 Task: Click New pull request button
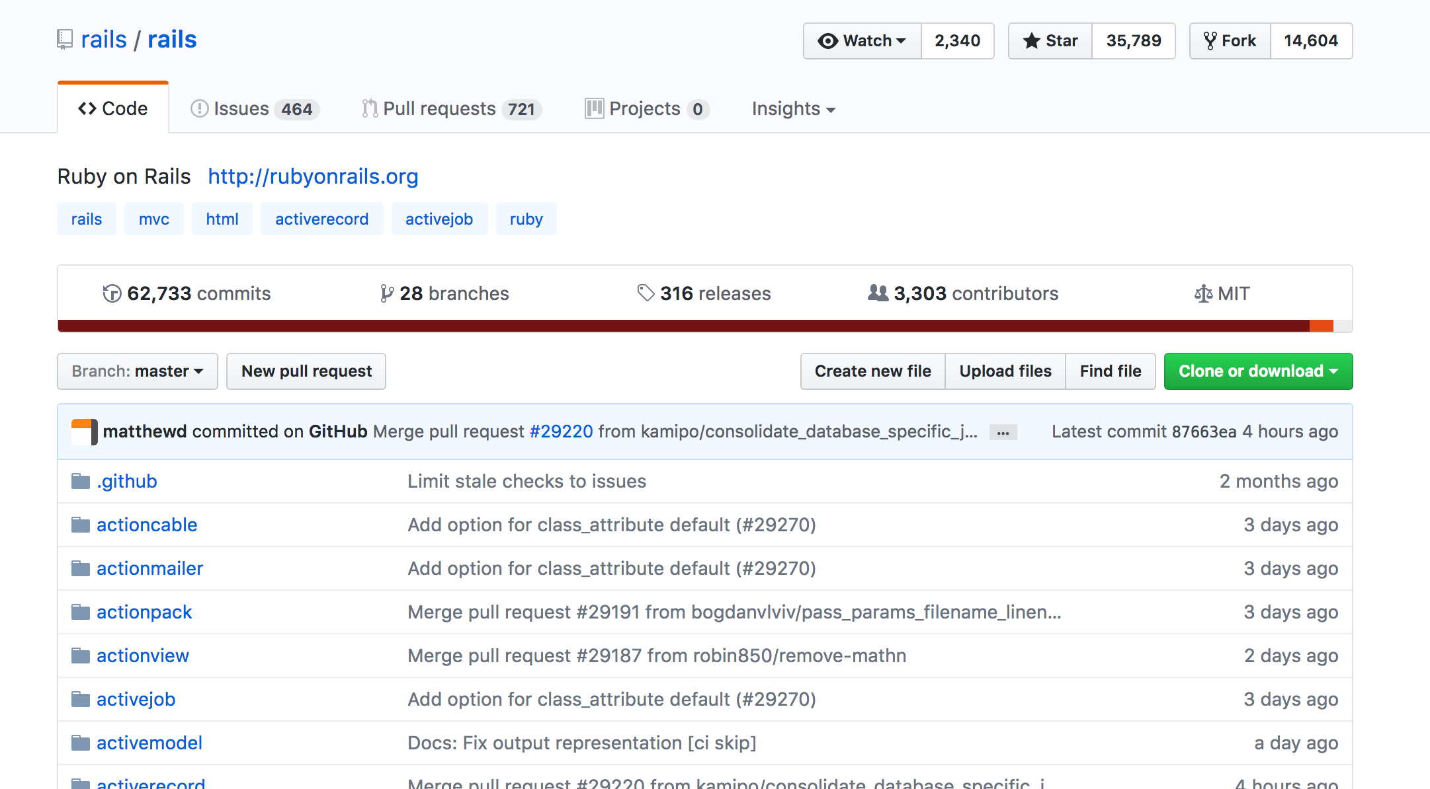click(306, 371)
